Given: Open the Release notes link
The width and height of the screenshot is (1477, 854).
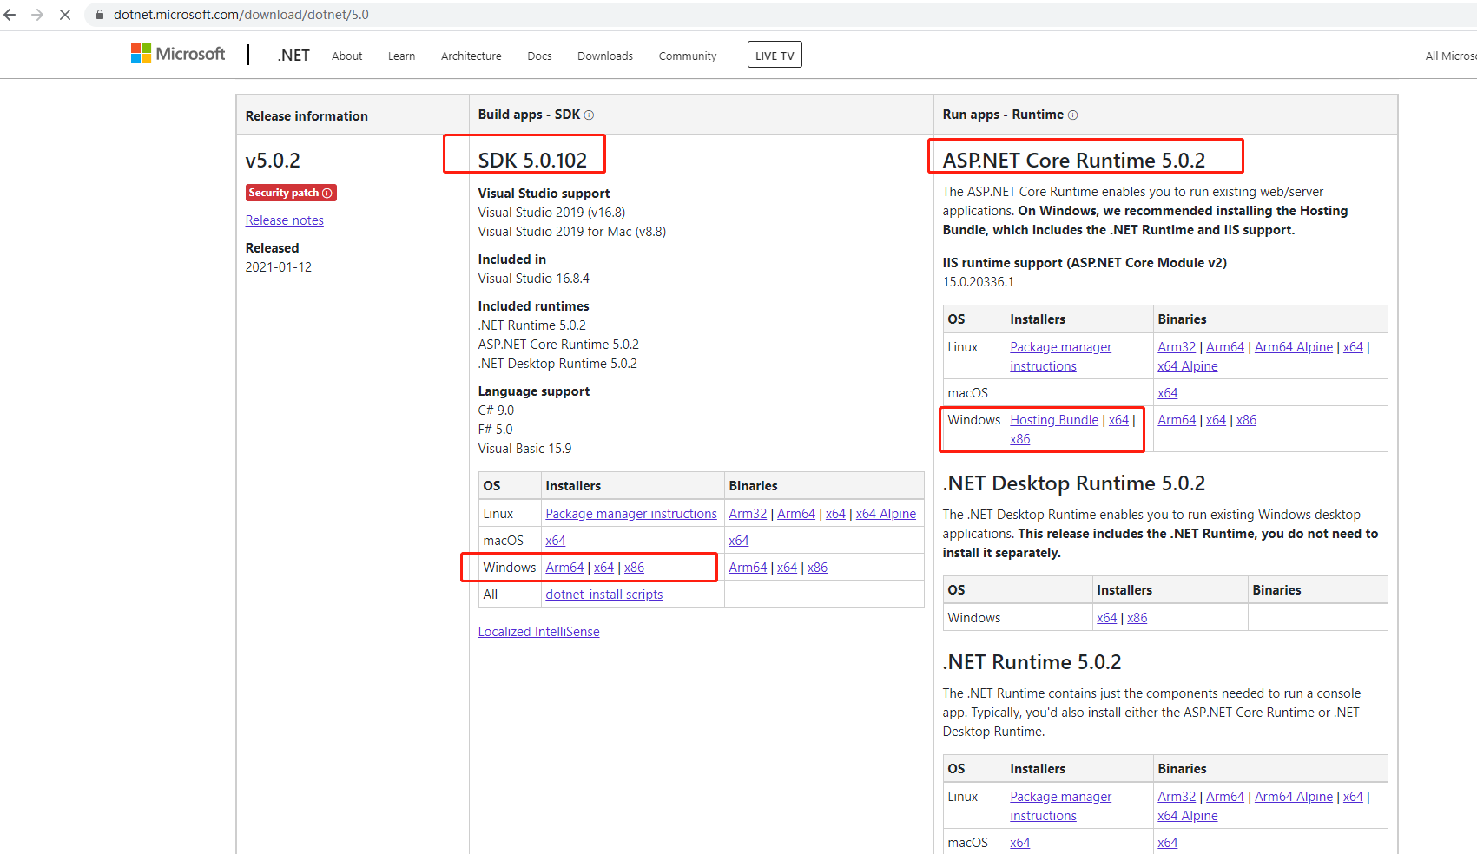Looking at the screenshot, I should coord(285,220).
